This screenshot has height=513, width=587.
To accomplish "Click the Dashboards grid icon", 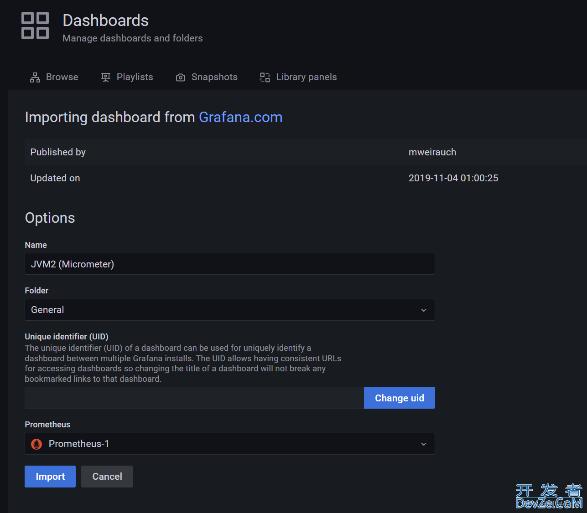I will (x=35, y=26).
